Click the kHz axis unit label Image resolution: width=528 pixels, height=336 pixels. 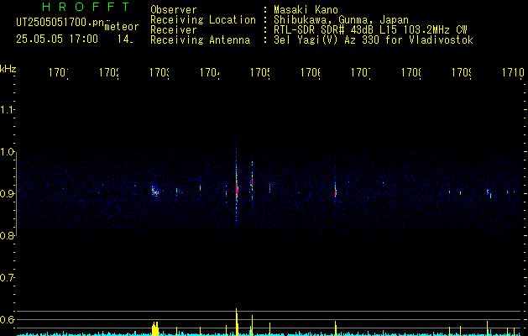(x=8, y=68)
